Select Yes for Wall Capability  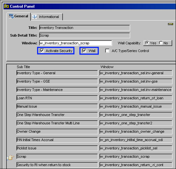(147, 43)
